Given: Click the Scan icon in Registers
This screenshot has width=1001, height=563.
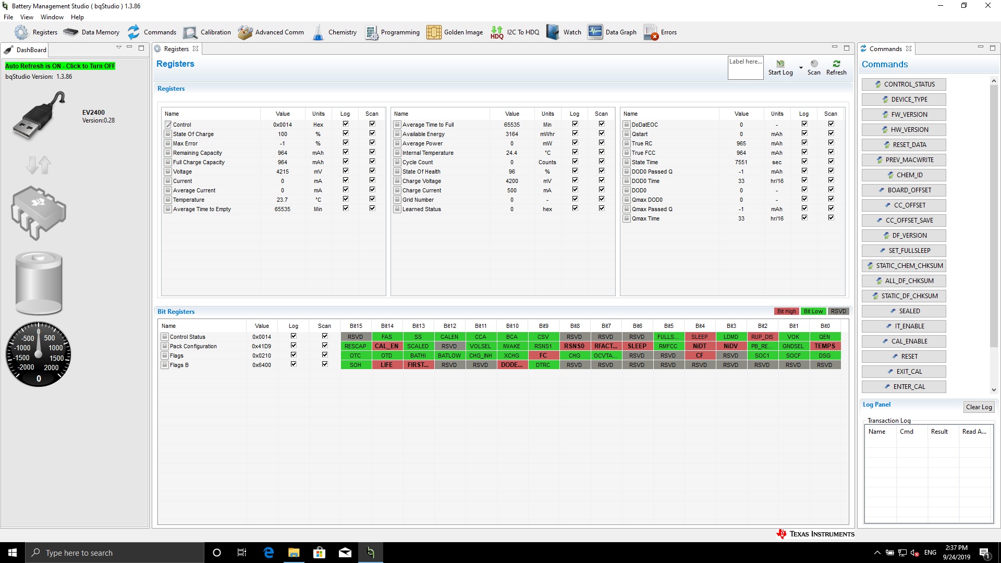Looking at the screenshot, I should [814, 64].
